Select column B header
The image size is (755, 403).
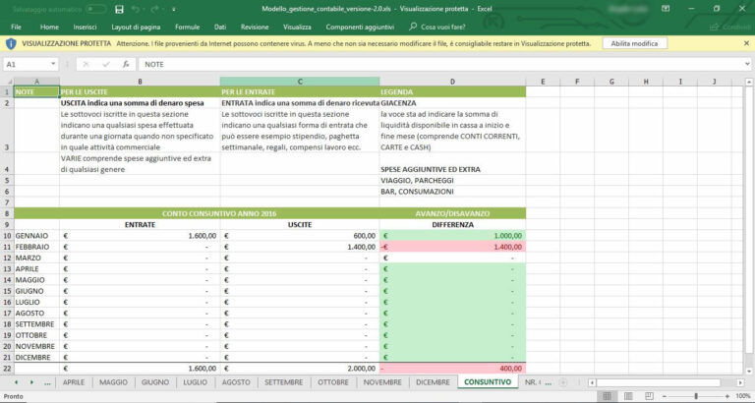pos(140,82)
